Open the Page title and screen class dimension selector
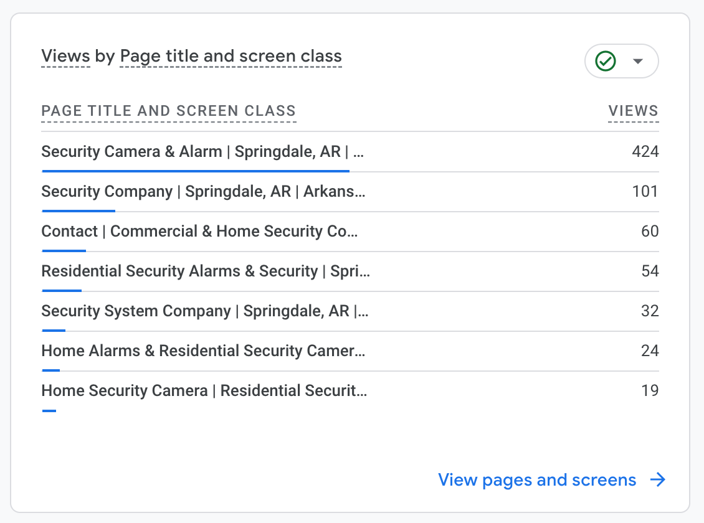Image resolution: width=704 pixels, height=523 pixels. click(x=231, y=57)
